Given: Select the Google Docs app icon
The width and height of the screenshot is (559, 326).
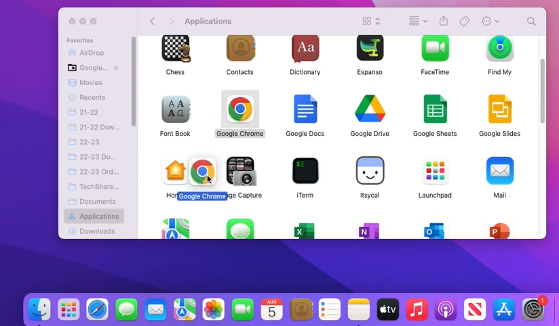Looking at the screenshot, I should coord(305,109).
